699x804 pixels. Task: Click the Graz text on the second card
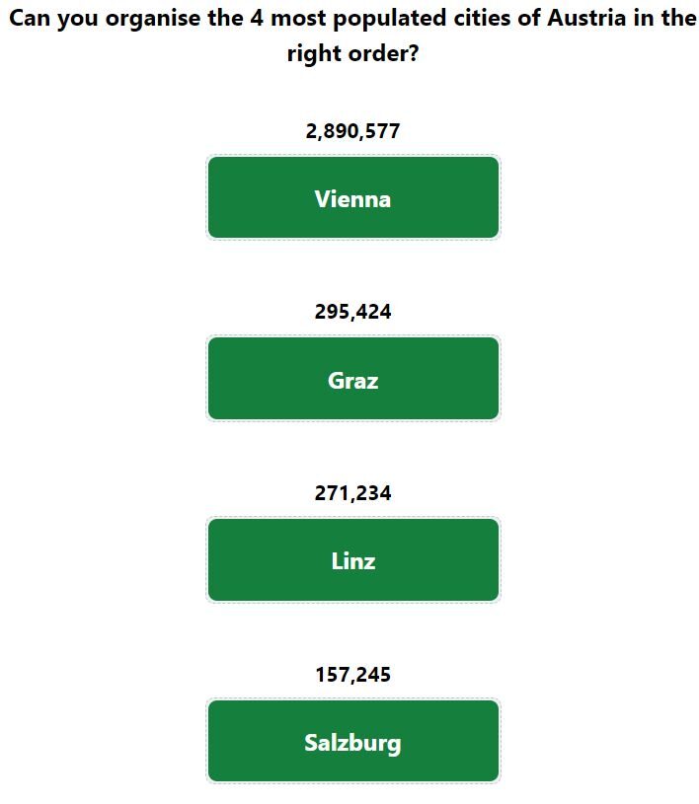pos(353,381)
